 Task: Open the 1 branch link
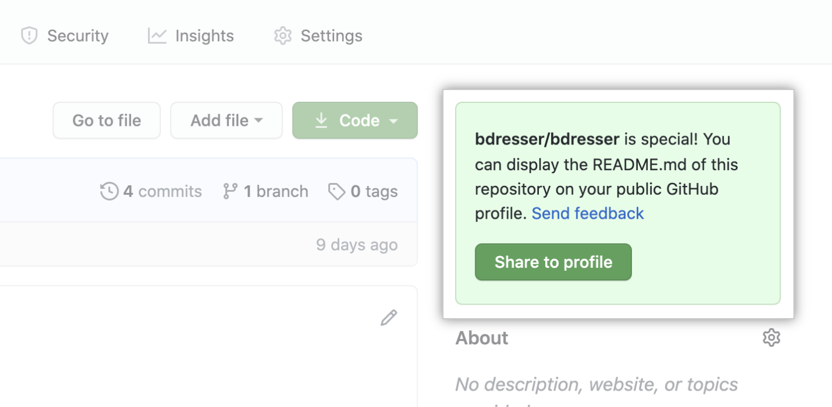tap(276, 191)
